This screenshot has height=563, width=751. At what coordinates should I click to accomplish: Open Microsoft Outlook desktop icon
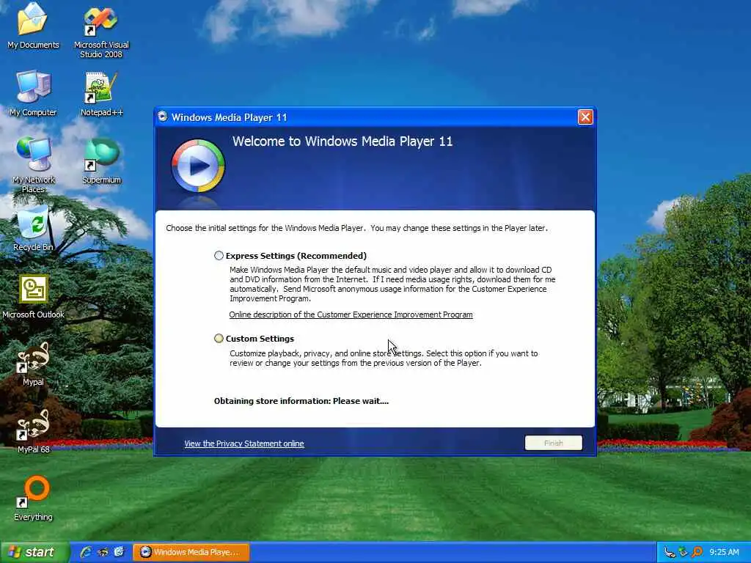33,296
